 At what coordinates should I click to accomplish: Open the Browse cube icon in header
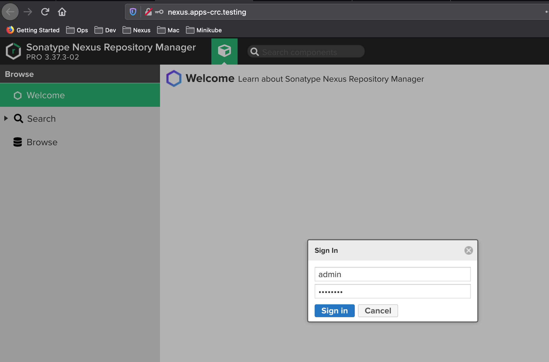click(x=224, y=51)
